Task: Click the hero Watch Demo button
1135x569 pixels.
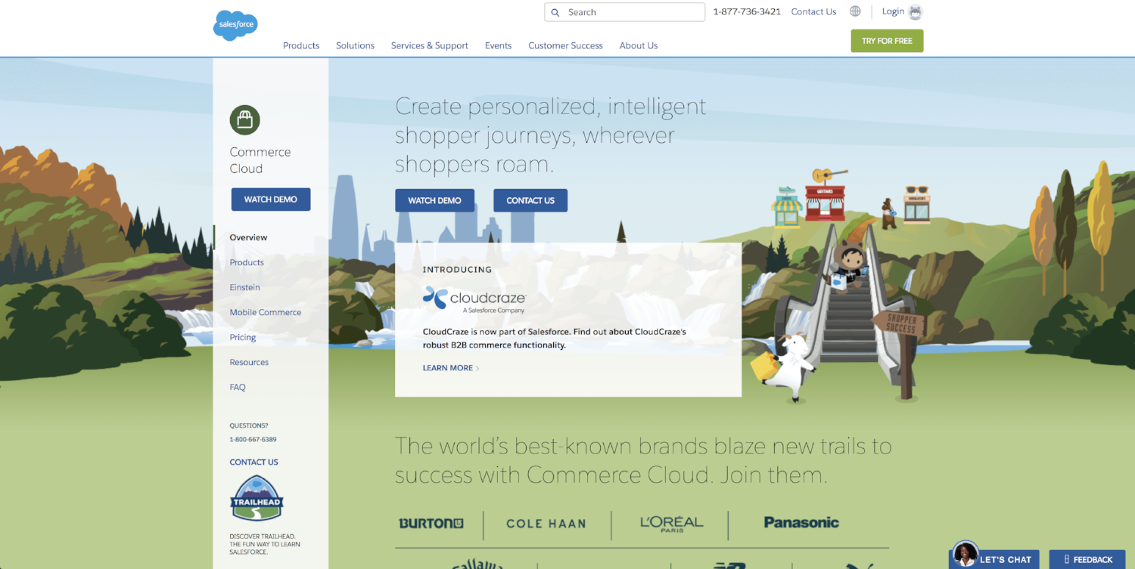Action: [434, 200]
